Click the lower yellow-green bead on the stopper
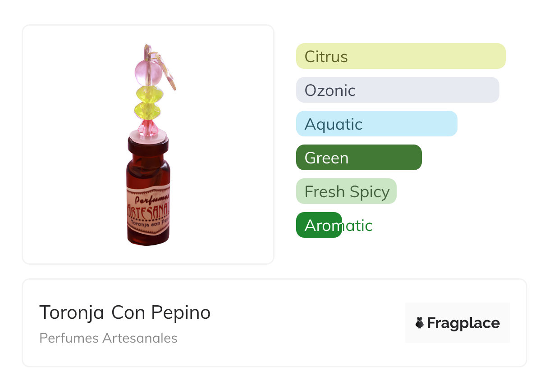The height and width of the screenshot is (389, 549). pyautogui.click(x=147, y=109)
